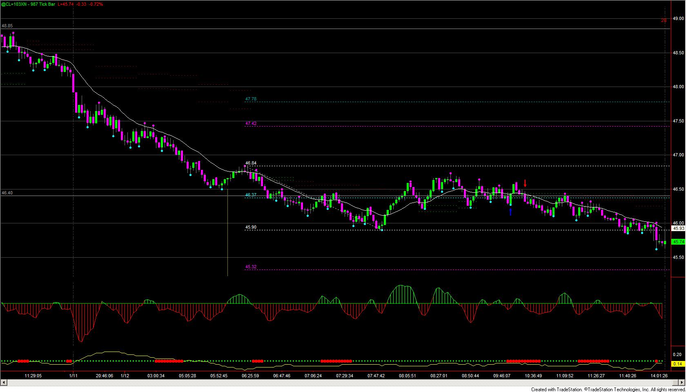This screenshot has width=686, height=392.
Task: Click the 48.85 level label at left
Action: [7, 26]
